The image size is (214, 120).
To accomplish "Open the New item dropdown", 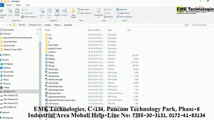I will tap(84, 9).
